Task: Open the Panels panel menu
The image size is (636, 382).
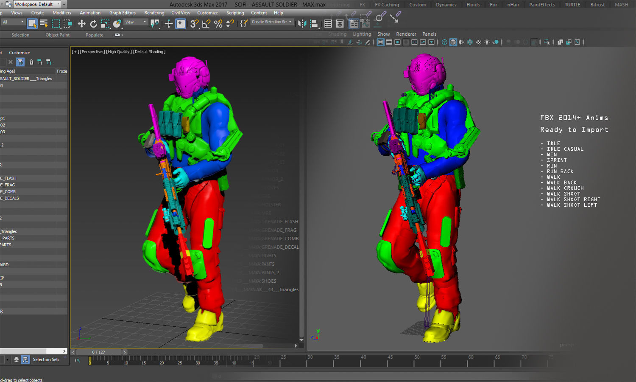Action: coord(429,34)
